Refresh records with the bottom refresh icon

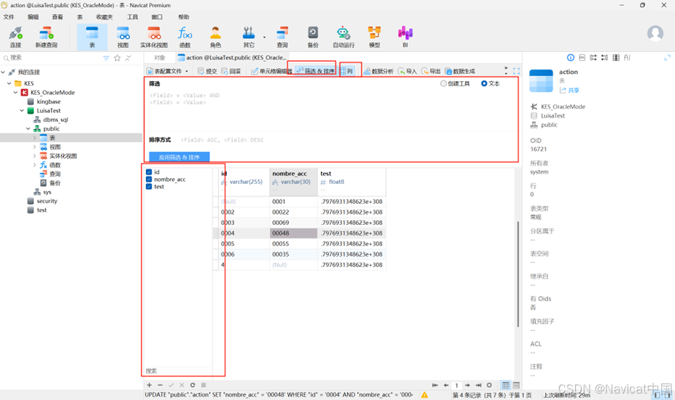click(x=192, y=385)
